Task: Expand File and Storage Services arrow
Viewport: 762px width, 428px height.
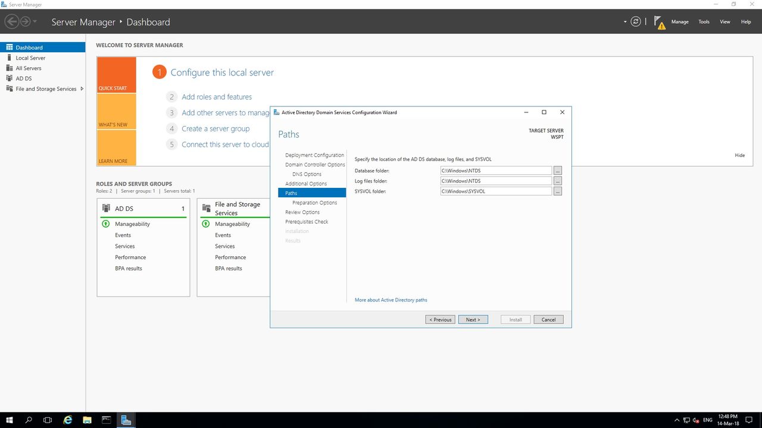Action: 82,89
